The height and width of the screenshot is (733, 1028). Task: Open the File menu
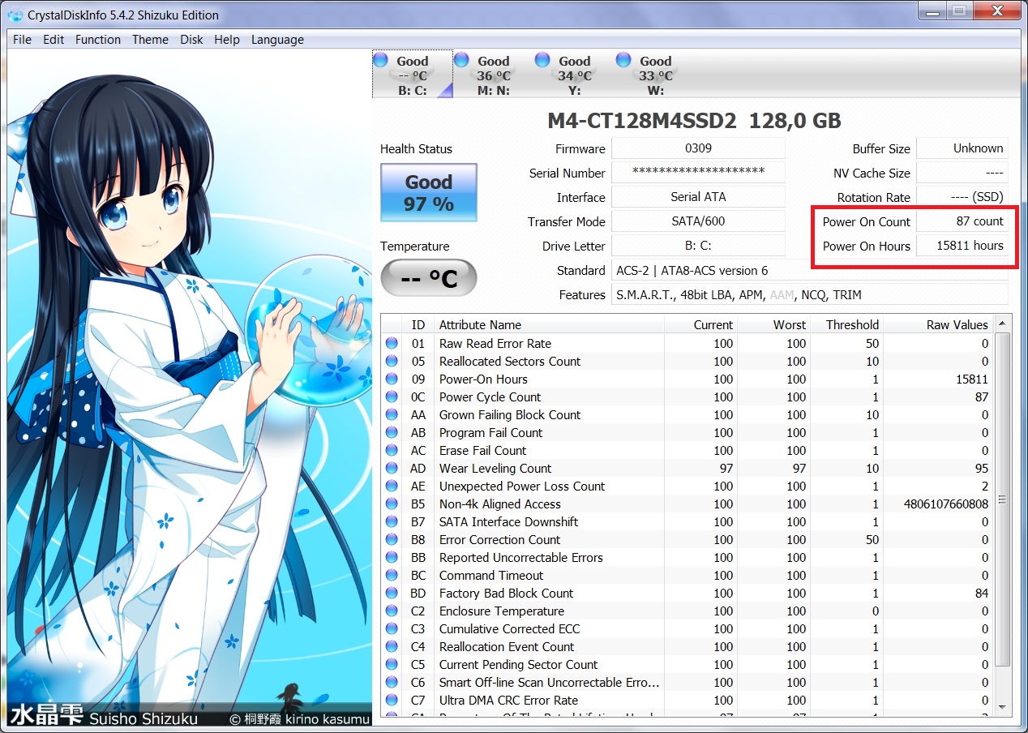(22, 39)
